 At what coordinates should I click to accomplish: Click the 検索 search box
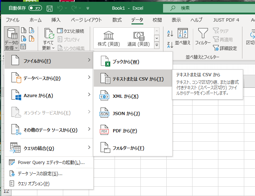tap(208, 8)
